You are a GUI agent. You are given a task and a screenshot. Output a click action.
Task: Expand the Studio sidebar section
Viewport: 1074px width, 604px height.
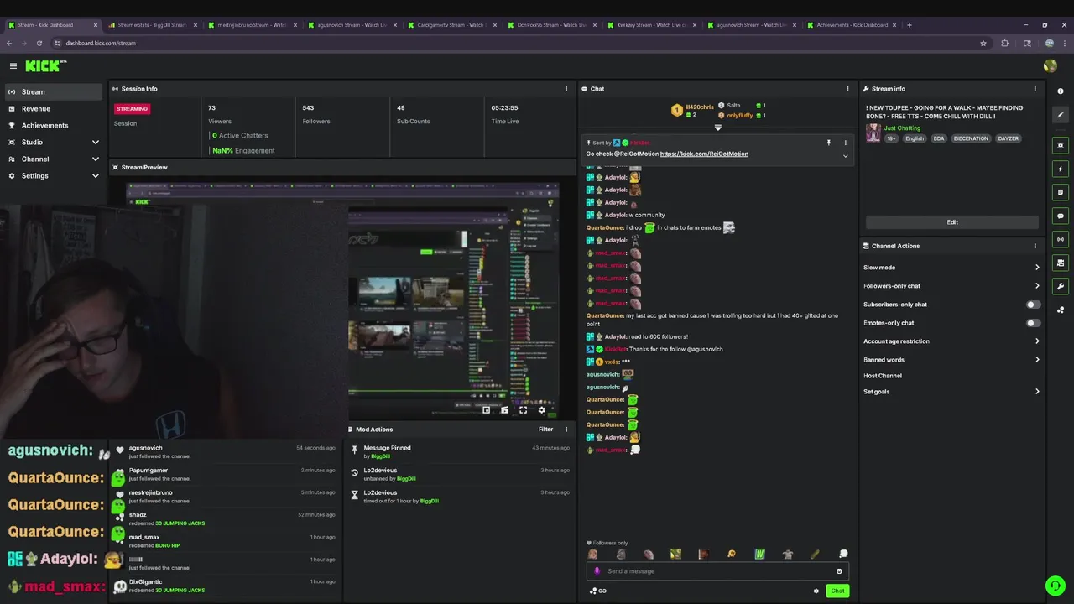[53, 142]
